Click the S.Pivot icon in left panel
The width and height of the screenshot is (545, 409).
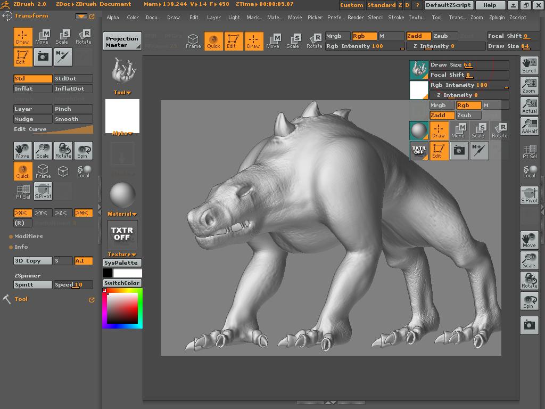click(43, 191)
